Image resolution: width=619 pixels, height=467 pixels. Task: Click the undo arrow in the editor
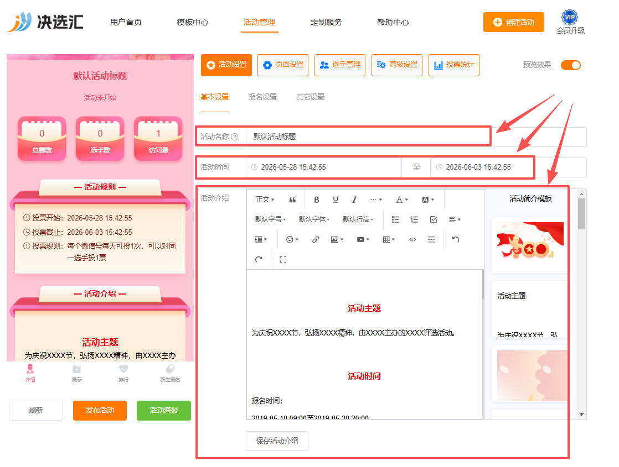[x=456, y=239]
